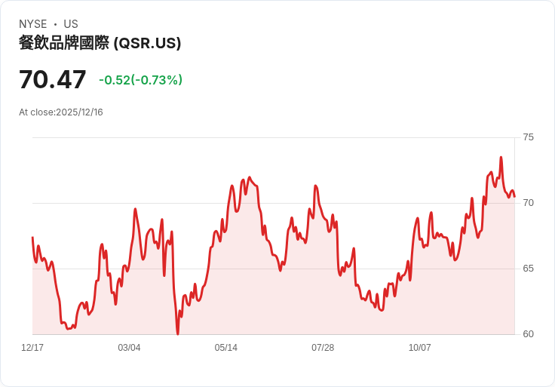This screenshot has height=387, width=555.
Task: Click the line's starting point at 12/17
Action: click(x=32, y=237)
